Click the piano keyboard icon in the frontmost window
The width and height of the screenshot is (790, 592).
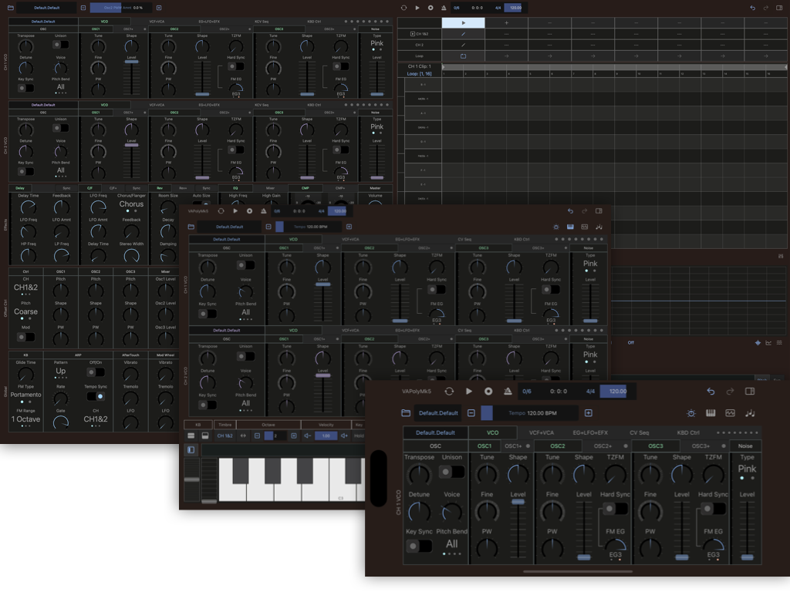tap(711, 413)
